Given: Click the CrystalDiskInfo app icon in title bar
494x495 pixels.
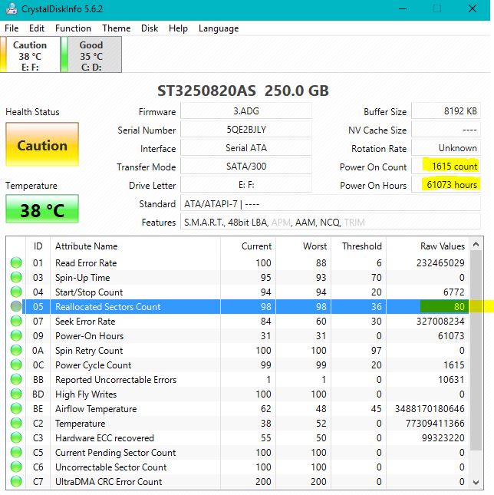Looking at the screenshot, I should (x=12, y=8).
